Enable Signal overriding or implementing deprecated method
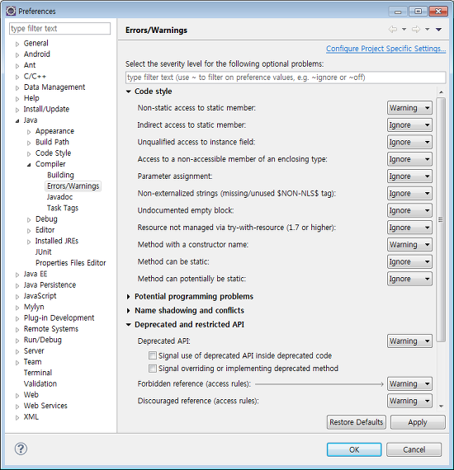Viewport: 454px width, 470px height. click(153, 369)
